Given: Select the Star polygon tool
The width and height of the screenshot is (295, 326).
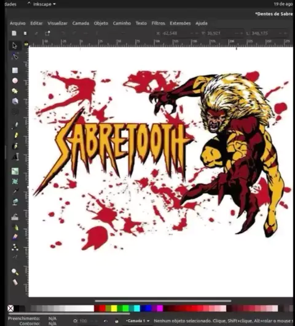Looking at the screenshot, I should pos(15,91).
